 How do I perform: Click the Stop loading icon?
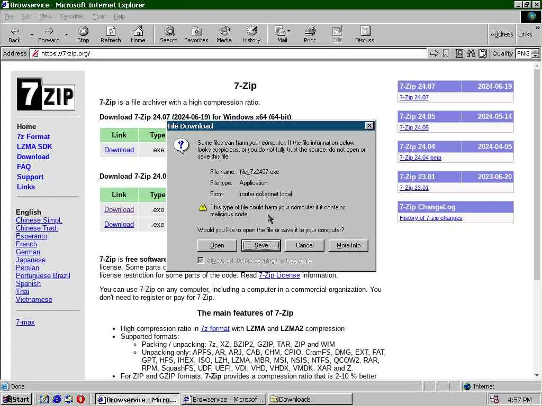click(x=83, y=31)
